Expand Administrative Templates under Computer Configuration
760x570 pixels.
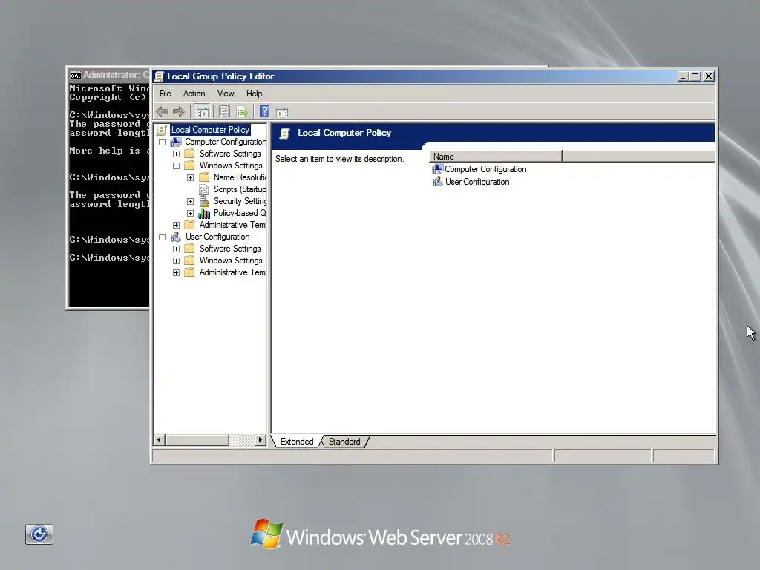click(x=177, y=225)
